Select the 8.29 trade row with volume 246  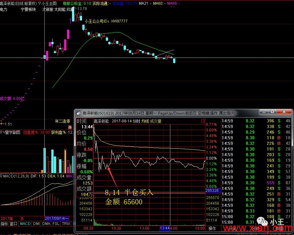(256, 132)
